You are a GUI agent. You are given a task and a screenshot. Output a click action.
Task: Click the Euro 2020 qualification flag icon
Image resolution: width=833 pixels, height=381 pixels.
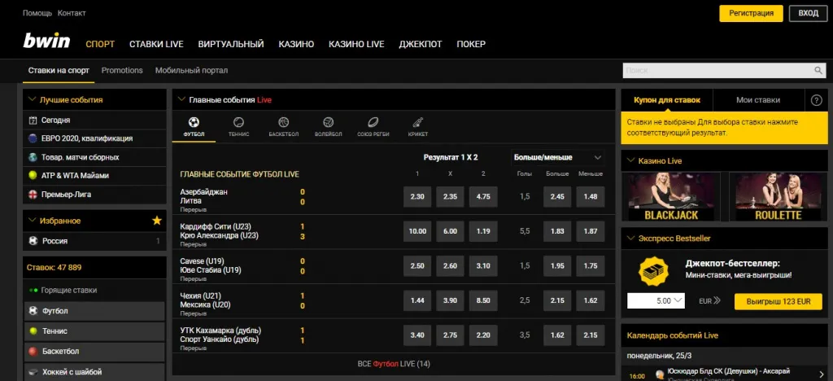[33, 138]
